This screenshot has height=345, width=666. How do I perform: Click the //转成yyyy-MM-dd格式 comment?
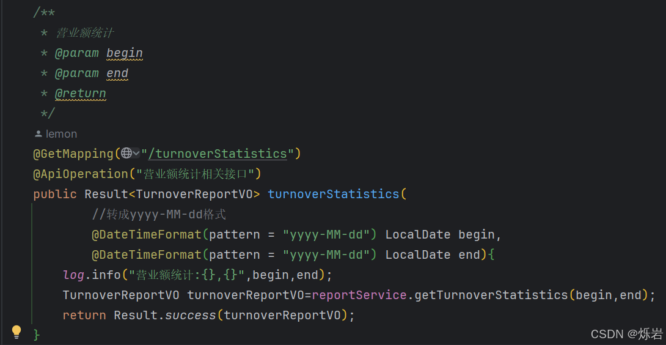[x=158, y=214]
